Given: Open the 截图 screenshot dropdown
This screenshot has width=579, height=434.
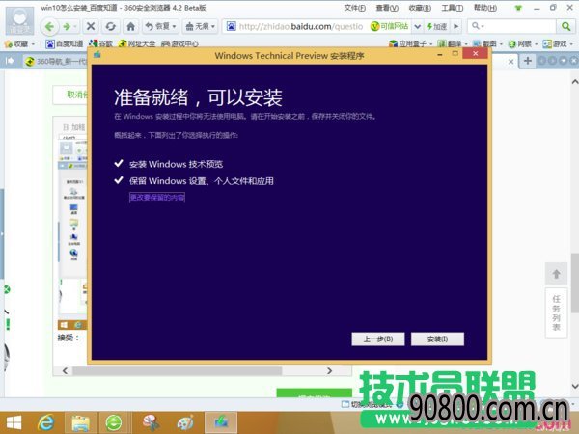Looking at the screenshot, I should 487,44.
